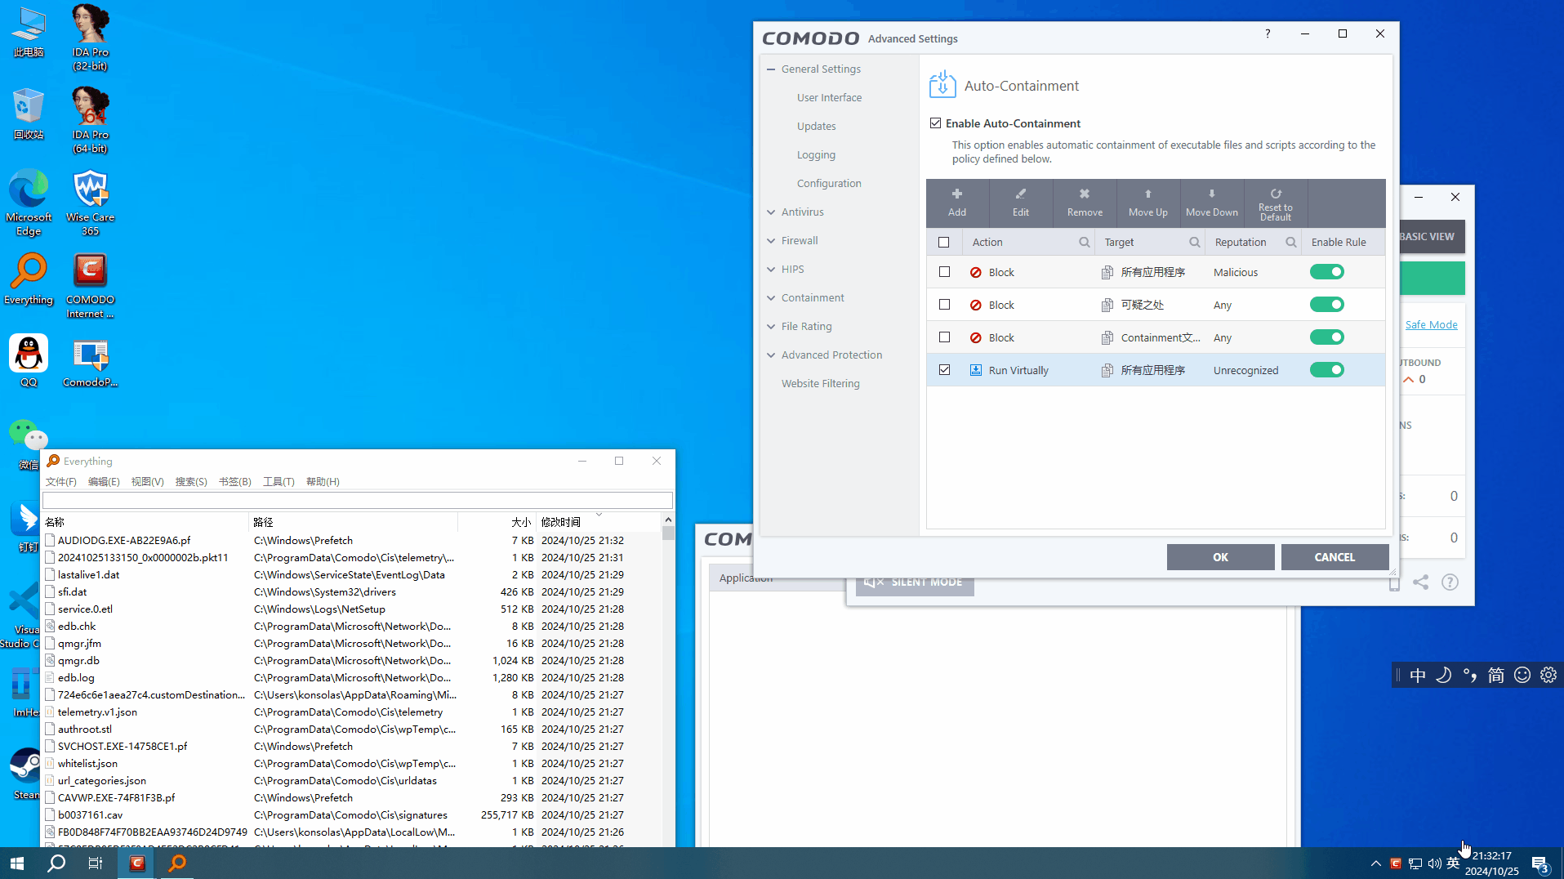Viewport: 1564px width, 879px height.
Task: Open Website Filtering settings page
Action: pos(820,384)
